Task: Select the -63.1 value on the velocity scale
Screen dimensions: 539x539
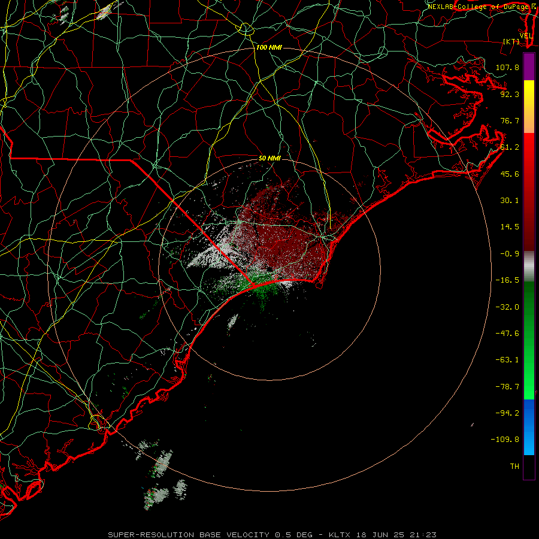Action: point(507,360)
